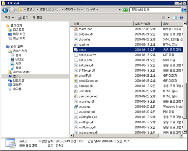The image size is (188, 151).
Task: Select 비디오 library
Action: click(x=20, y=59)
